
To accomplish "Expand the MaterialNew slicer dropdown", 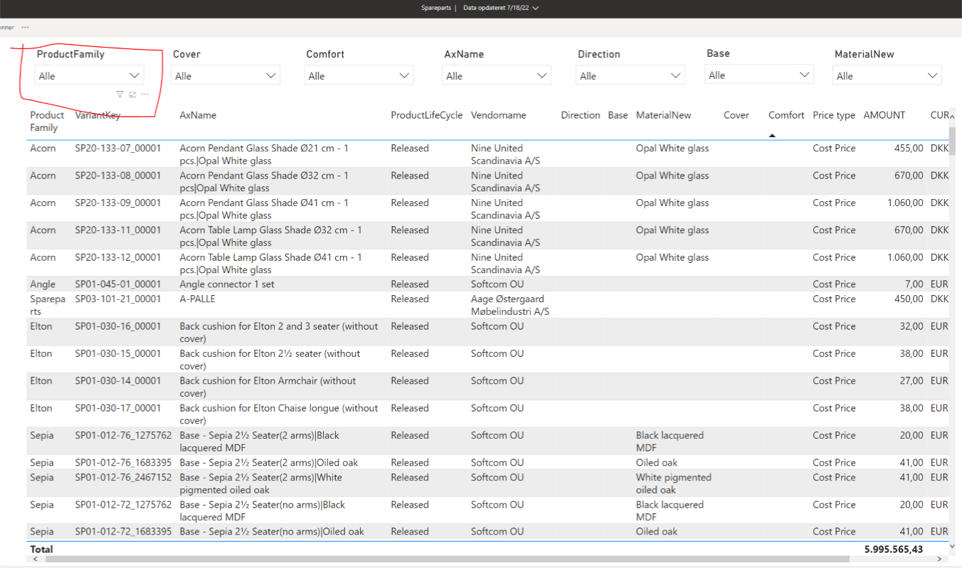I will 932,75.
